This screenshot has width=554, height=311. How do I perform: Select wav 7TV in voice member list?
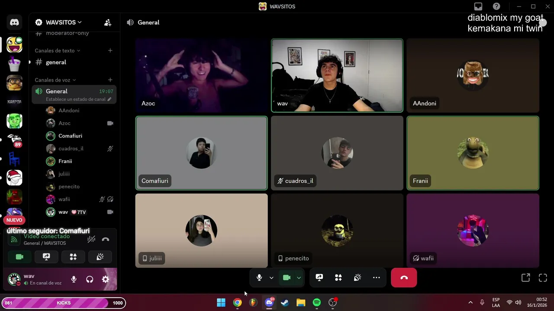(x=80, y=212)
